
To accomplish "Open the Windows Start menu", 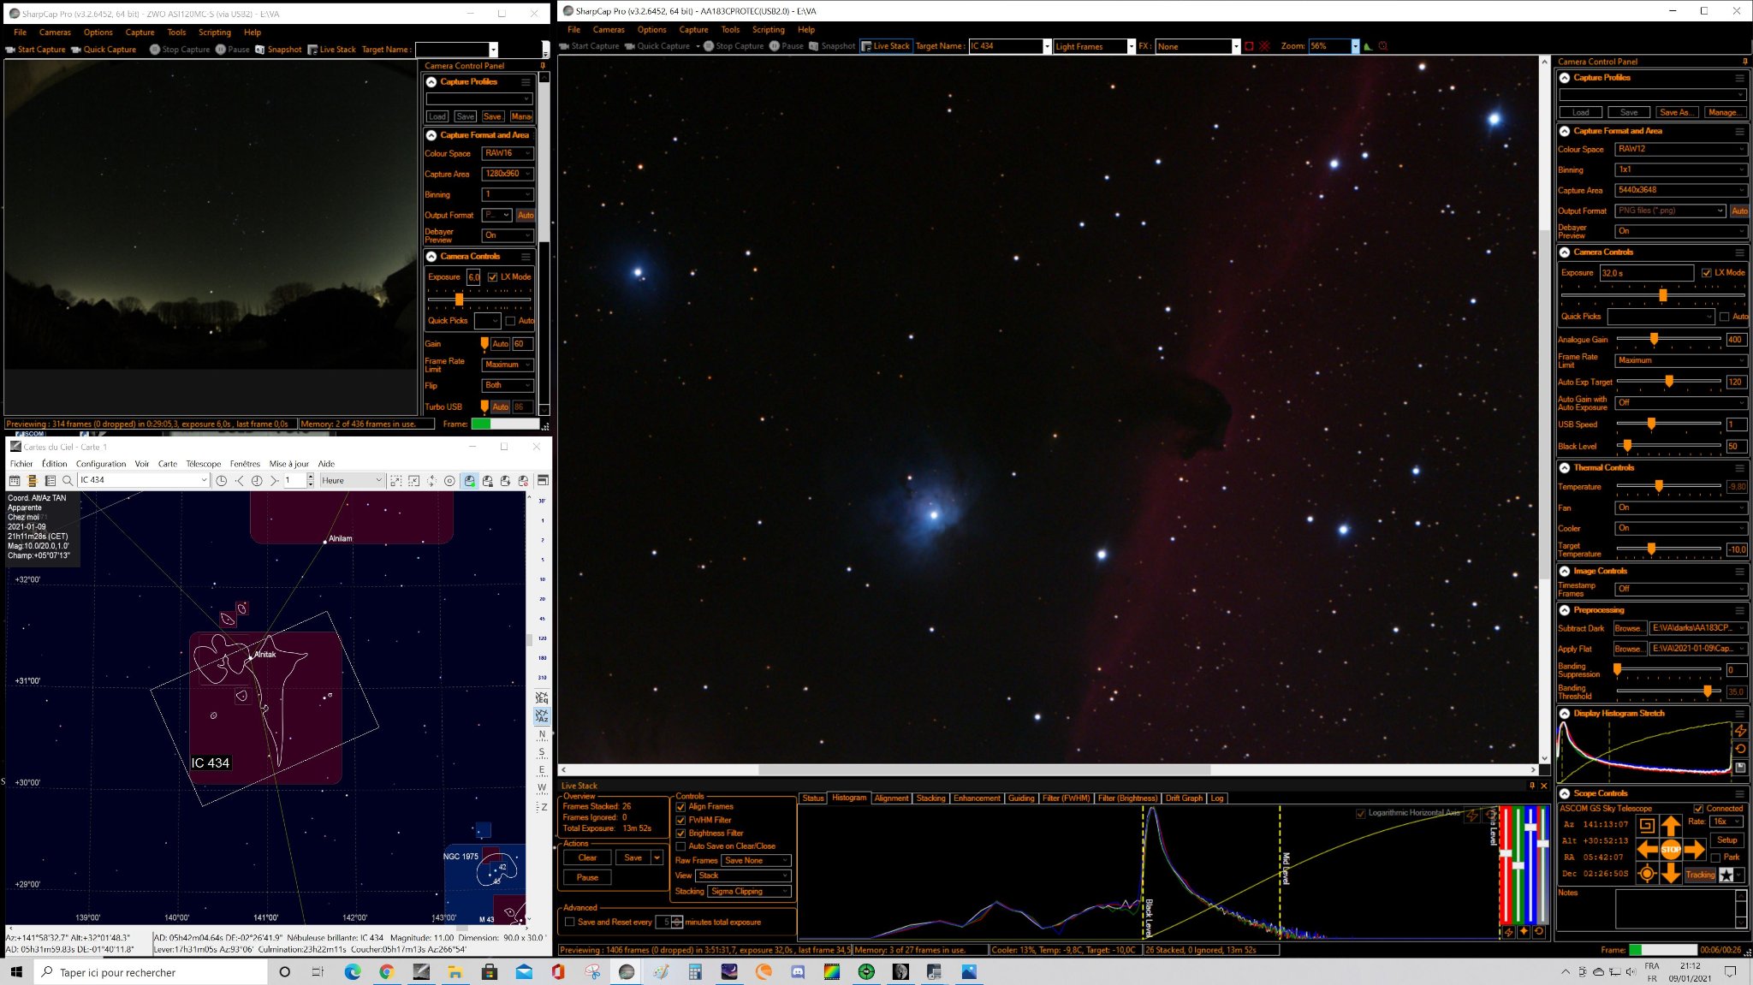I will (15, 972).
